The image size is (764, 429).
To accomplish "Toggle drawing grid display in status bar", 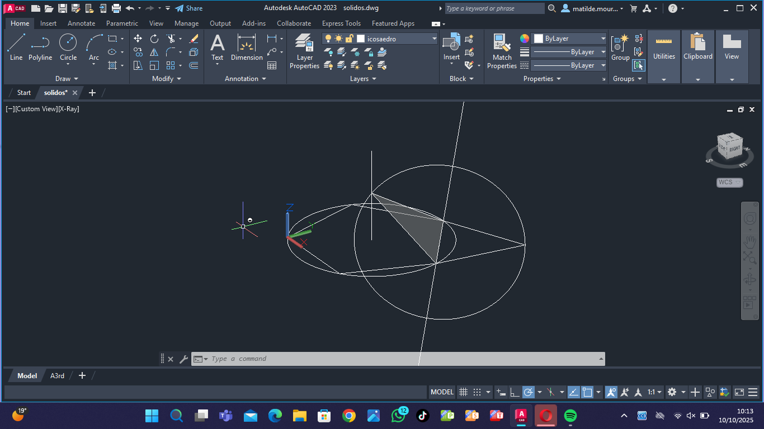I will [463, 392].
